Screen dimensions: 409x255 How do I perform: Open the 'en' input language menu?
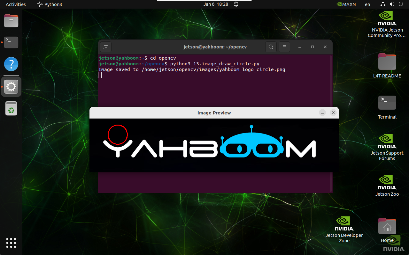[x=367, y=4]
